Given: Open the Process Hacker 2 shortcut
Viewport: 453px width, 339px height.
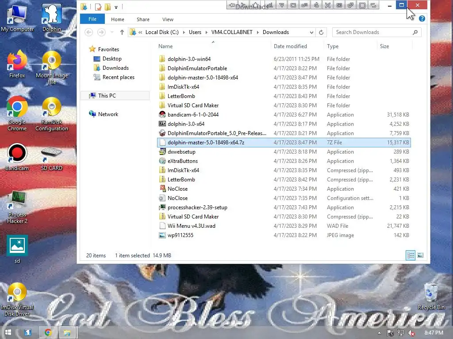Looking at the screenshot, I should coord(17,207).
